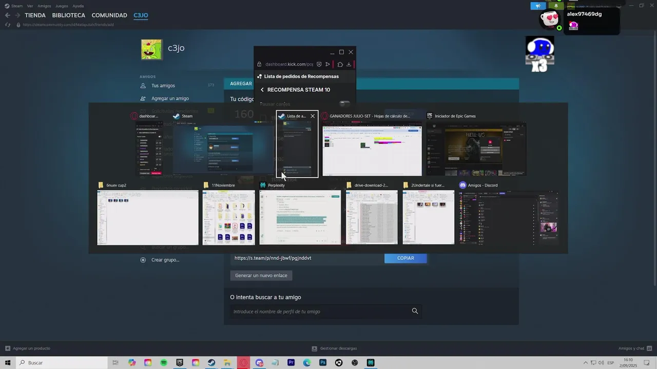The image size is (657, 369).
Task: Select Agregar un amigo in sidebar
Action: (170, 98)
